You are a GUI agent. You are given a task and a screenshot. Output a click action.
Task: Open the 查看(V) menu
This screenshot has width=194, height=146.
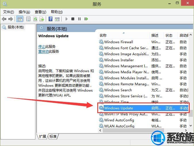[x=40, y=12]
